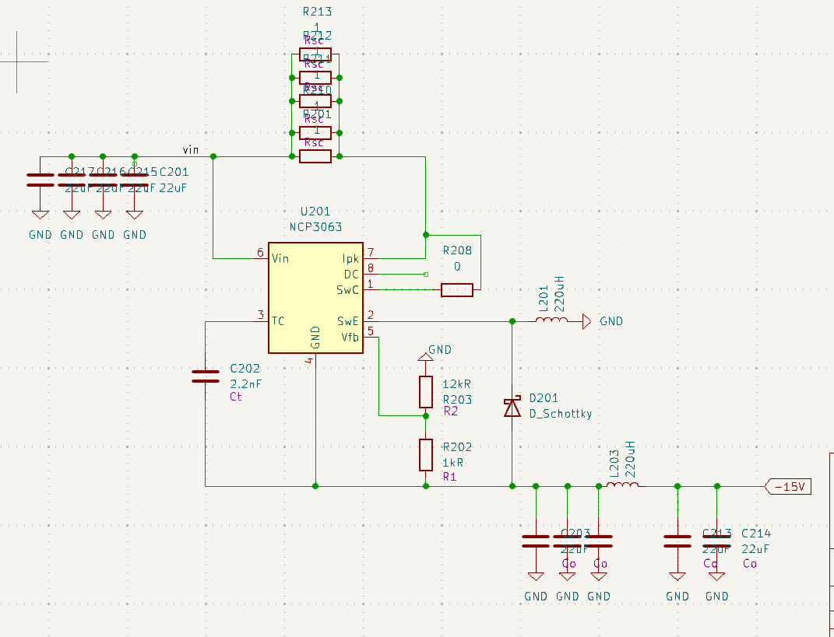Image resolution: width=834 pixels, height=637 pixels.
Task: Select the GND symbol above R203
Action: coord(425,355)
